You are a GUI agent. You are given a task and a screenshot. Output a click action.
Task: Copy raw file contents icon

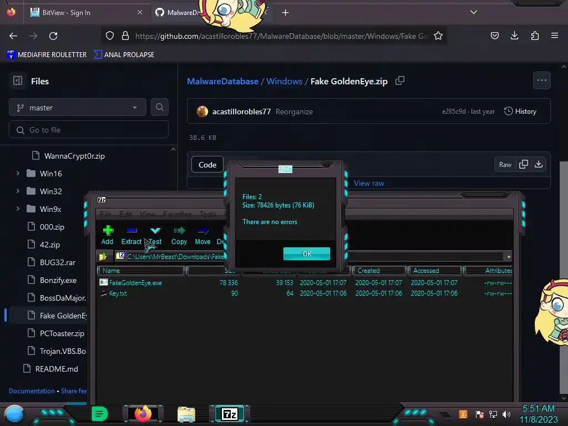[523, 164]
